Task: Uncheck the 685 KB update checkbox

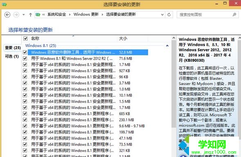Action: tap(25, 114)
